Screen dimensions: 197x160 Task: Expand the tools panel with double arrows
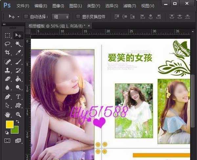click(x=4, y=24)
